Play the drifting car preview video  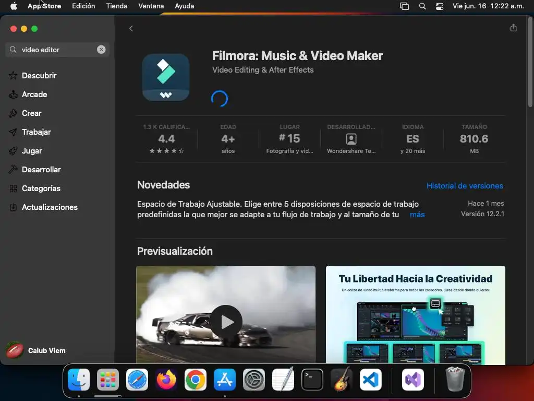pos(226,322)
